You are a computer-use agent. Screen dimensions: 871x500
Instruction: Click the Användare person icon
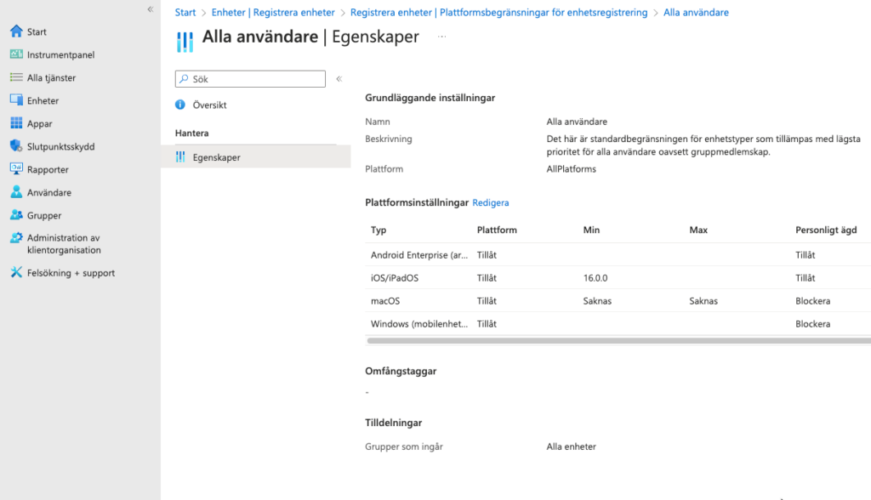[x=16, y=192]
